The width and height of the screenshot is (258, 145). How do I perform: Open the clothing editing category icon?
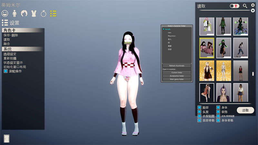pyautogui.click(x=34, y=14)
